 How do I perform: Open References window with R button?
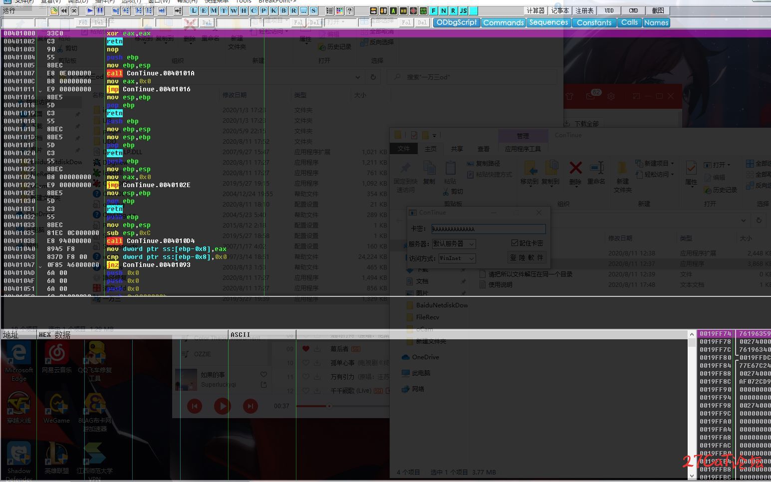[x=294, y=10]
